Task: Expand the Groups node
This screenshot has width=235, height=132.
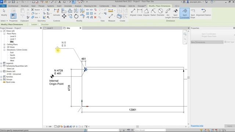Action: [1, 80]
